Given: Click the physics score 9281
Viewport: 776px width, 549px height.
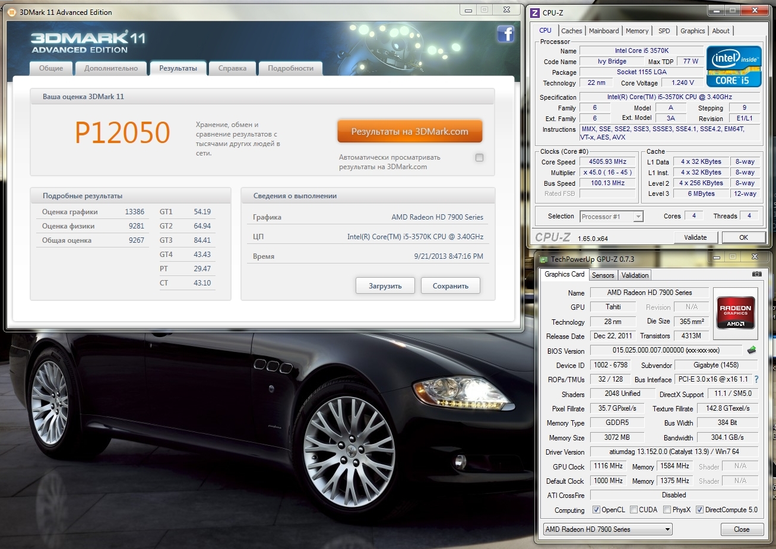Looking at the screenshot, I should pos(136,226).
